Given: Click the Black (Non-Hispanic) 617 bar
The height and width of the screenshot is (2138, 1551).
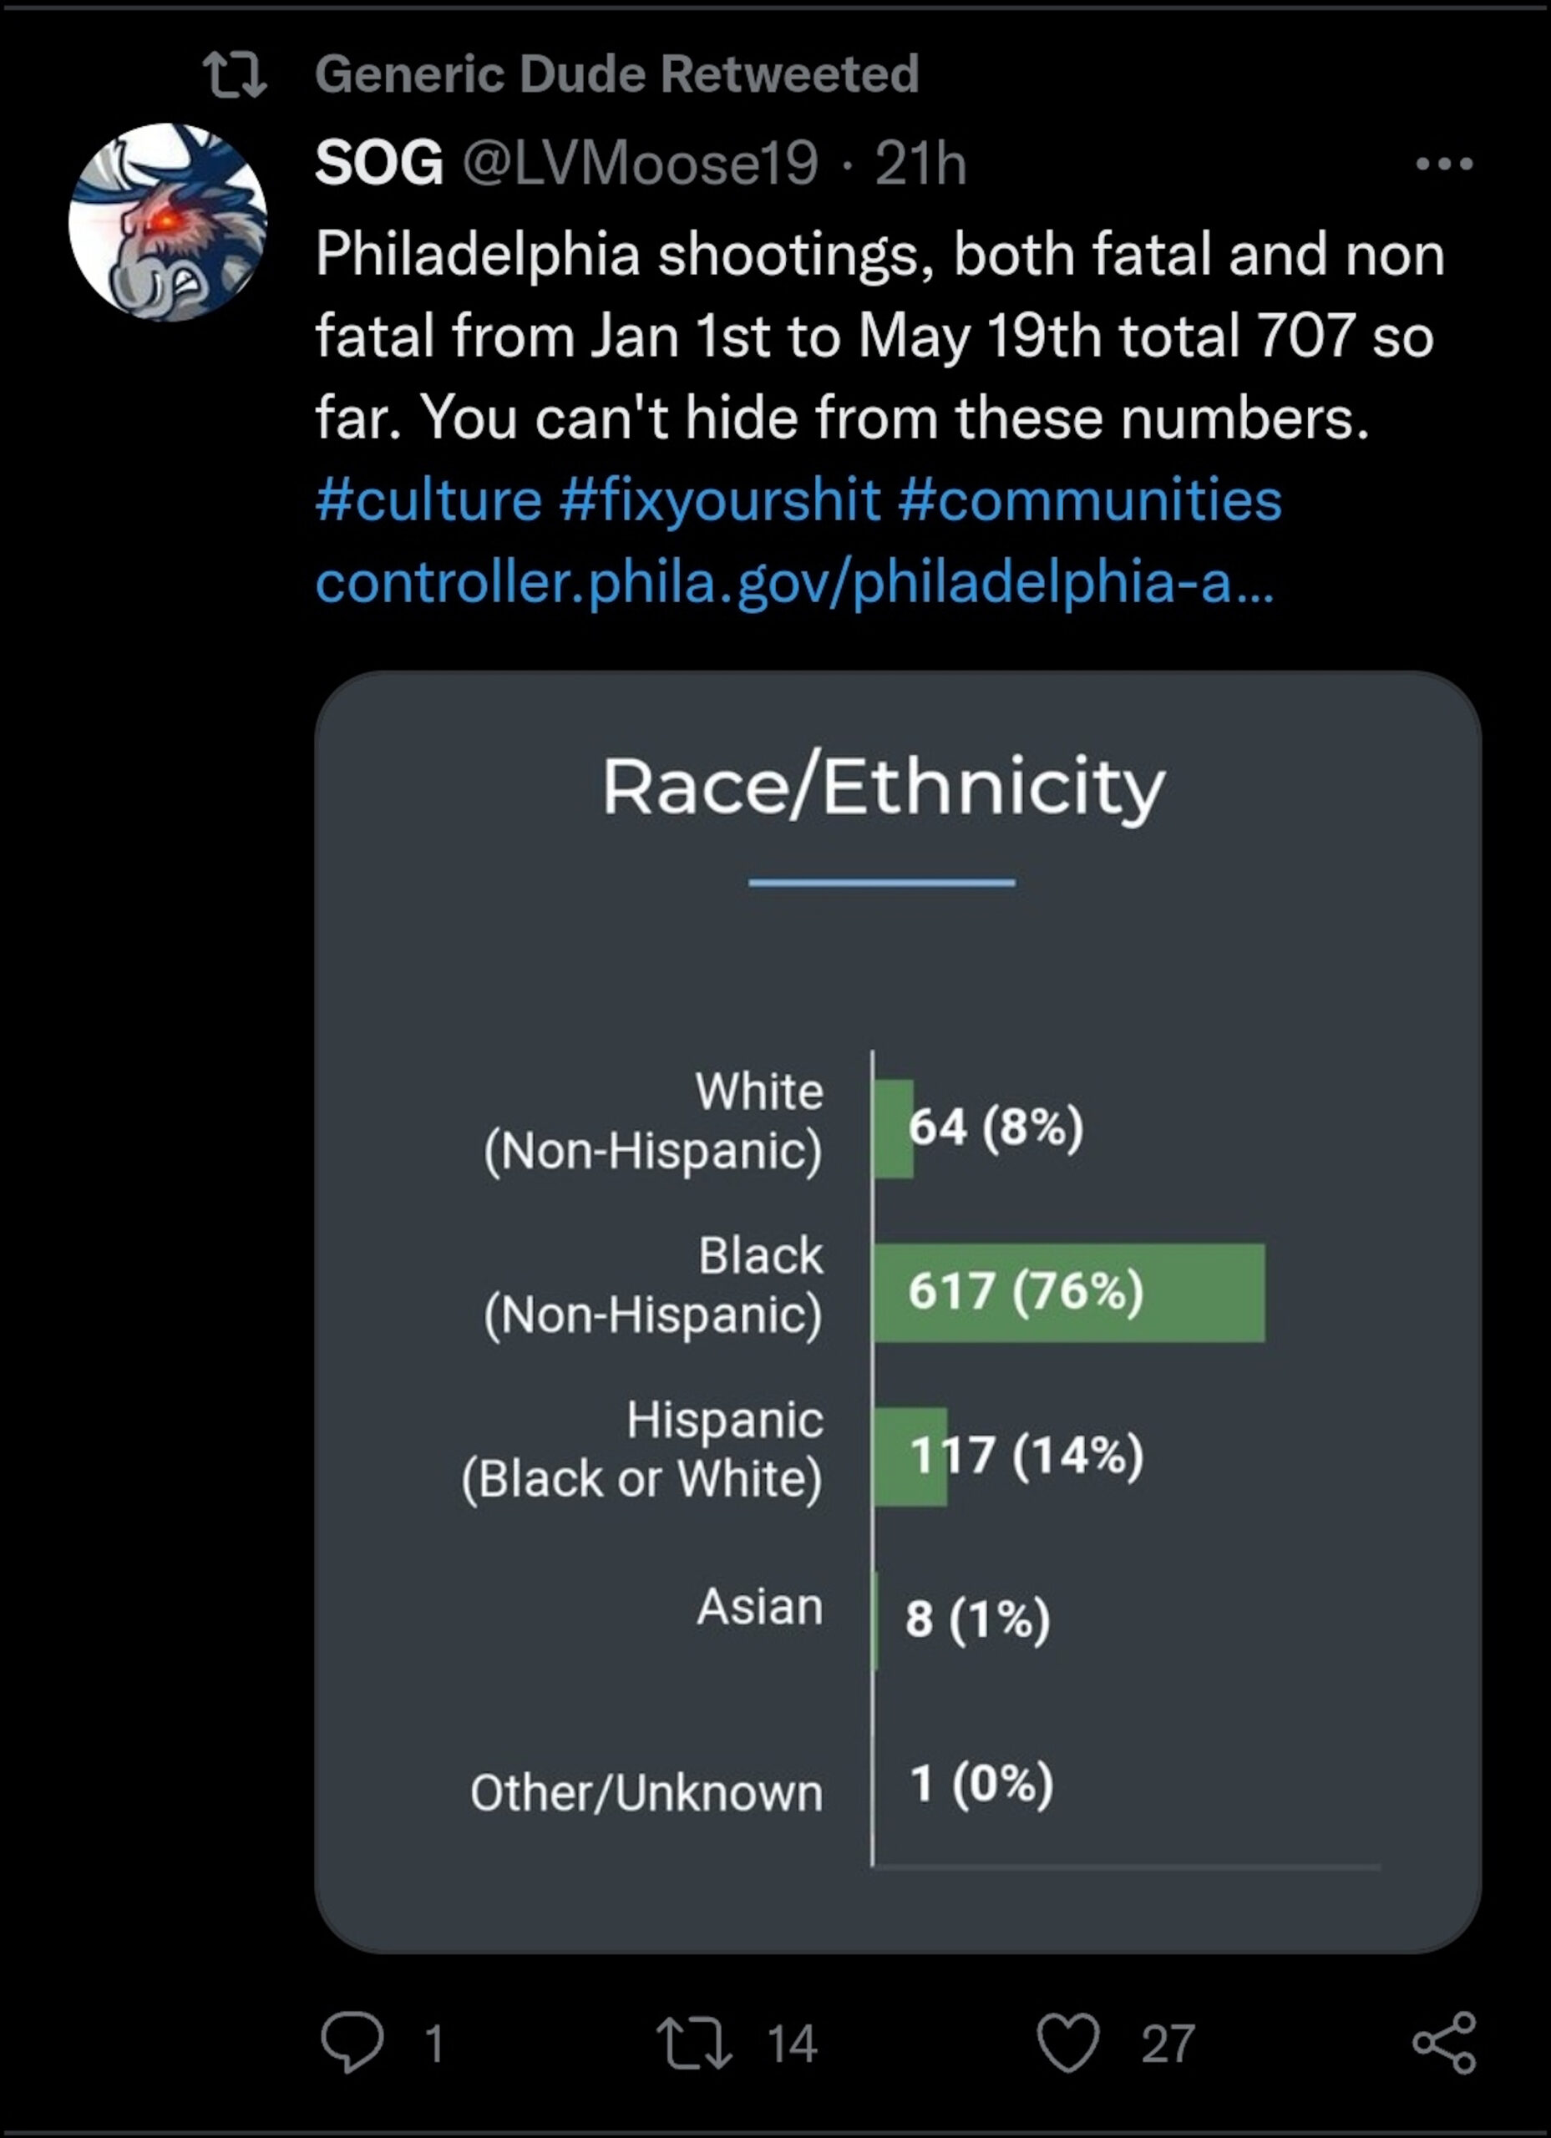Looking at the screenshot, I should (x=1068, y=1291).
